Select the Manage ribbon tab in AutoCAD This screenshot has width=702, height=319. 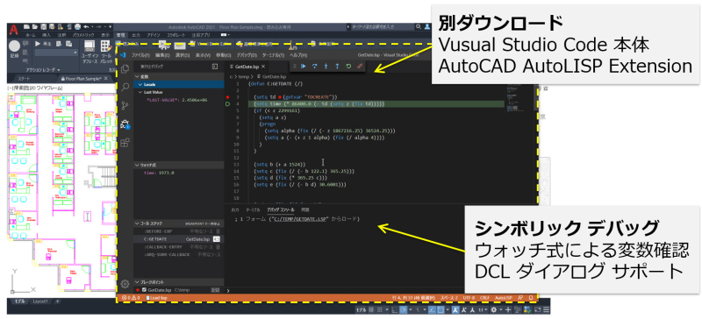(x=120, y=34)
